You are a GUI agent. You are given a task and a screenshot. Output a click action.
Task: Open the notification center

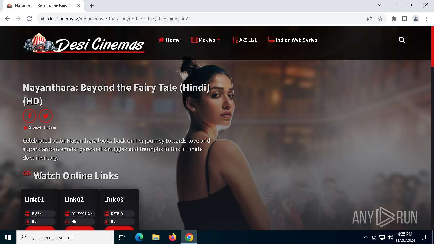[423, 237]
